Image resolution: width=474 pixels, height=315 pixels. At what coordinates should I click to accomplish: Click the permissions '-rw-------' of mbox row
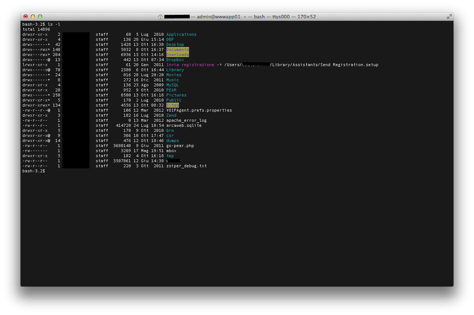point(35,151)
